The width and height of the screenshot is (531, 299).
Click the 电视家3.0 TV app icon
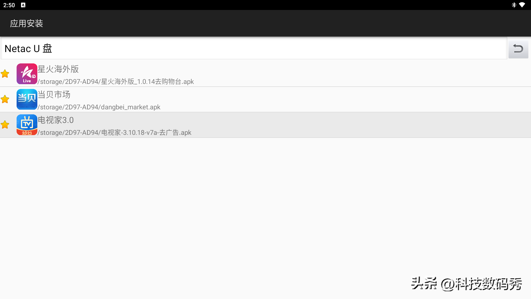click(27, 125)
